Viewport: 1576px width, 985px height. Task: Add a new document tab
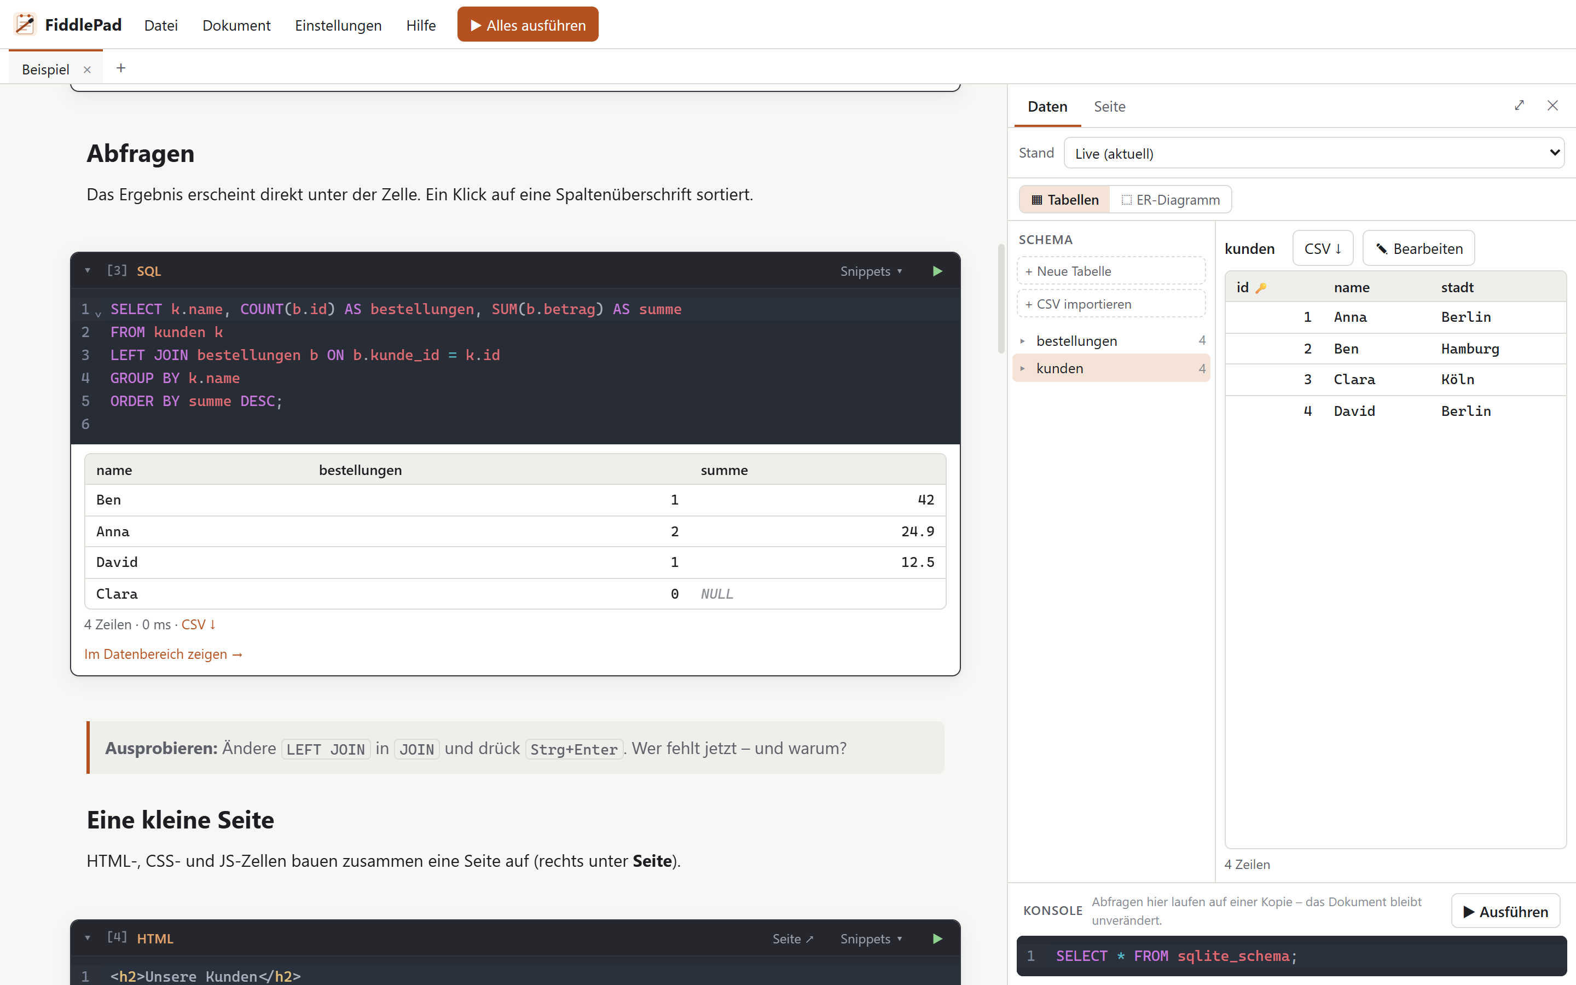[120, 68]
